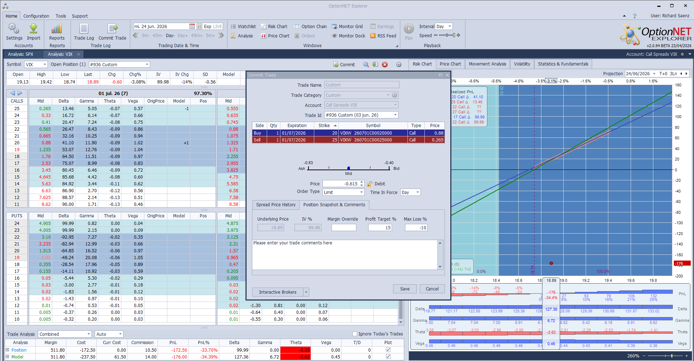Open the Configuration menu
The image size is (694, 361).
pyautogui.click(x=36, y=16)
